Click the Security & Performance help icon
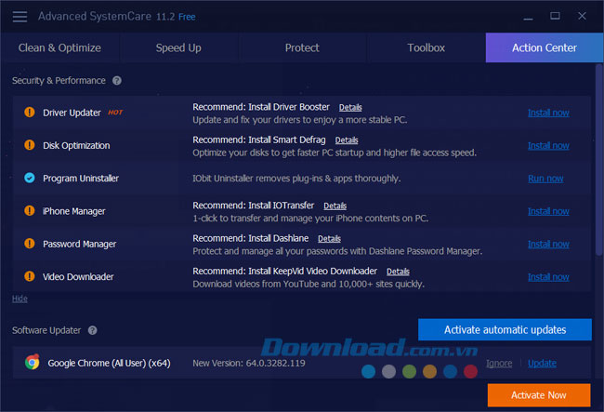Screen dimensions: 604x412 click(x=117, y=81)
